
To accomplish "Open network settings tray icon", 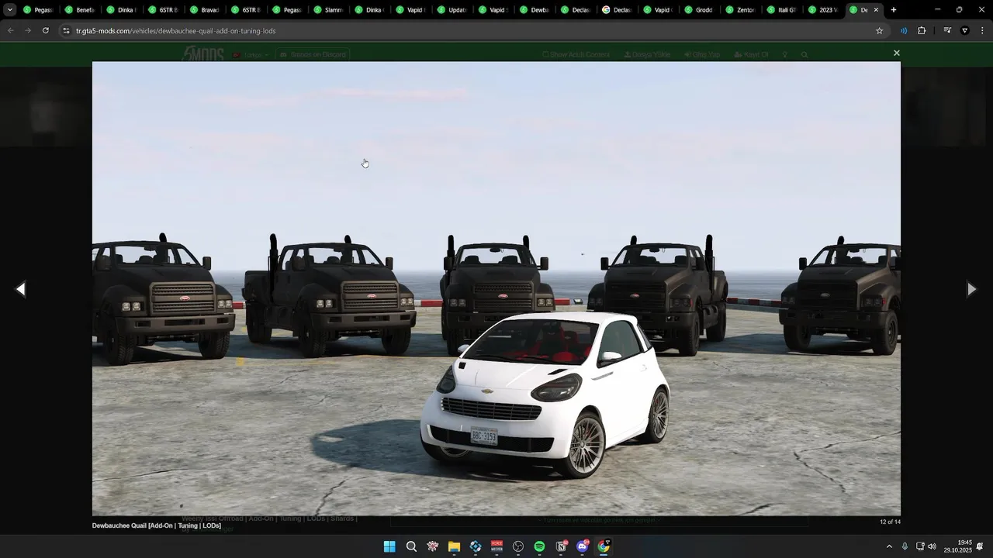I will (x=920, y=546).
